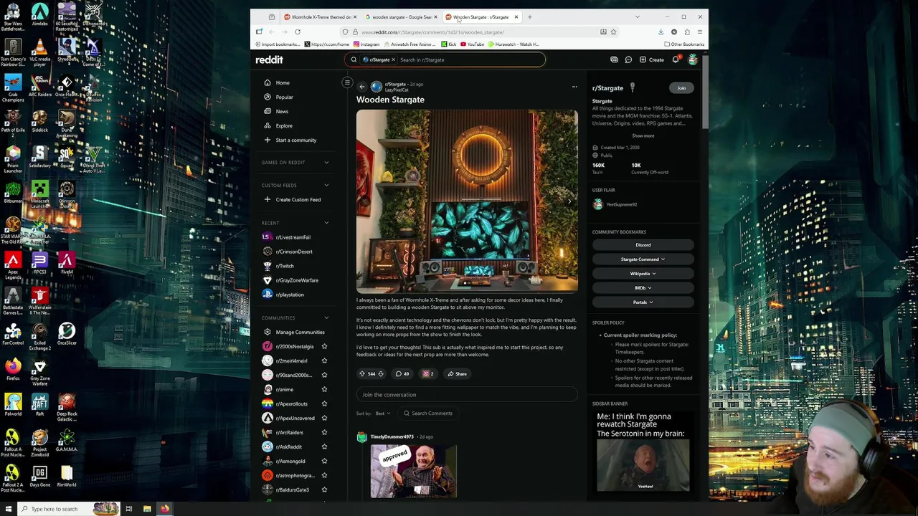918x516 pixels.
Task: Open News in Reddit sidebar
Action: click(282, 112)
